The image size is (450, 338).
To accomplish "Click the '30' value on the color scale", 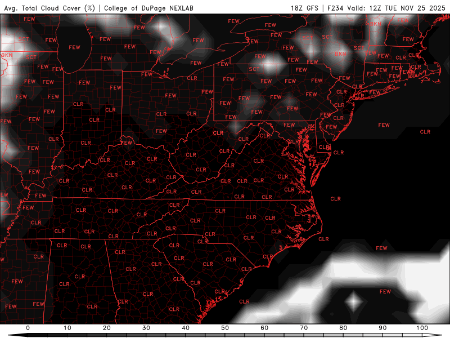I will click(x=146, y=328).
